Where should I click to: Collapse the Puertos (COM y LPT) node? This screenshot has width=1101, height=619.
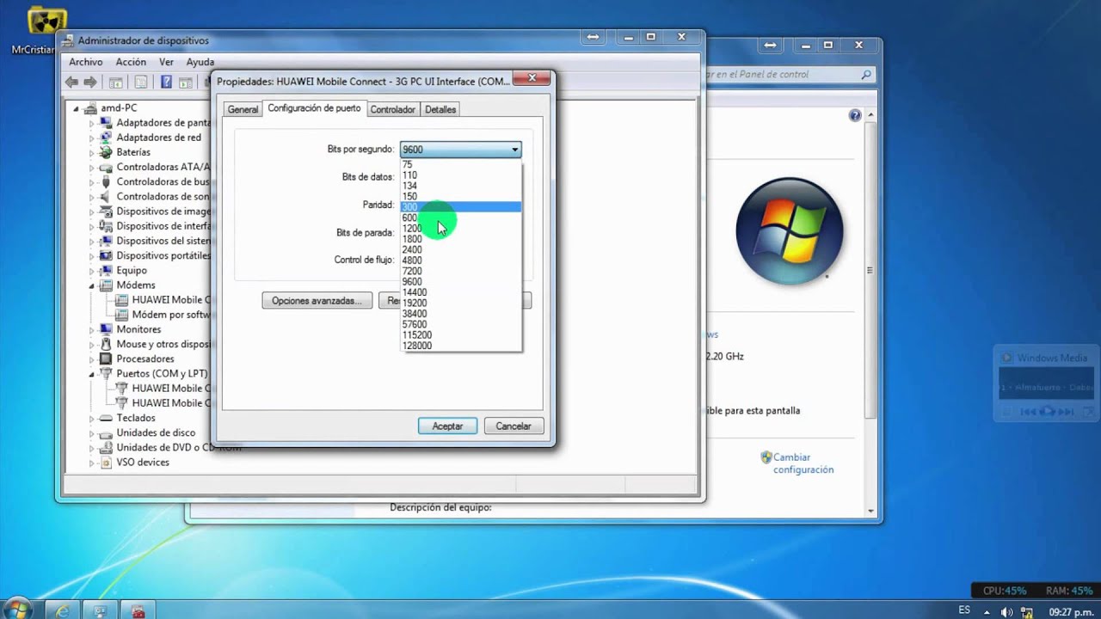(x=91, y=374)
